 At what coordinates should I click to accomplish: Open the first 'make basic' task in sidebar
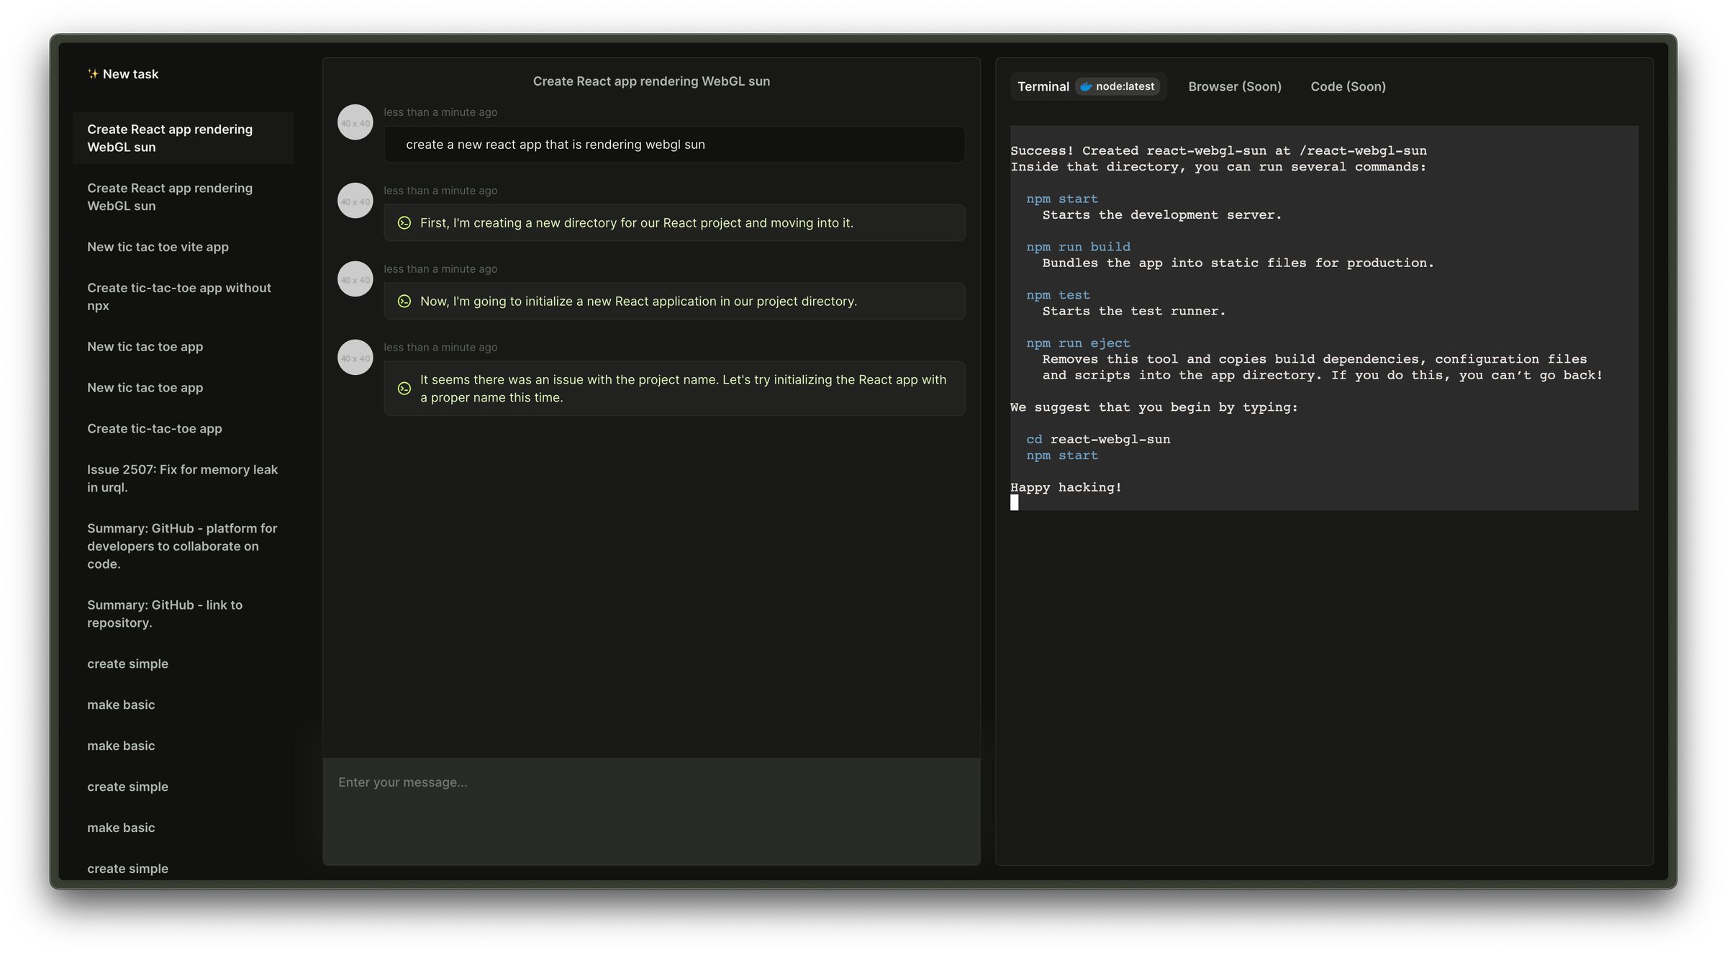pyautogui.click(x=121, y=704)
